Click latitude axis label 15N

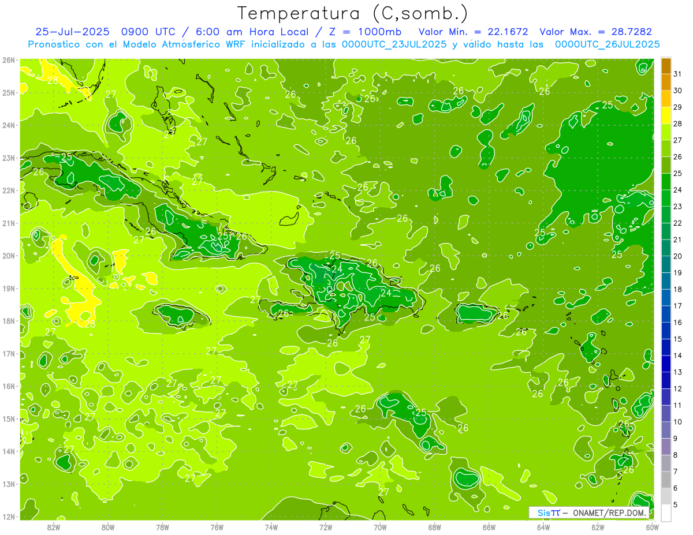click(x=8, y=419)
